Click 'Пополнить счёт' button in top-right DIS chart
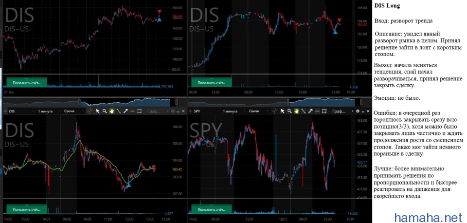The height and width of the screenshot is (223, 467). tap(212, 82)
